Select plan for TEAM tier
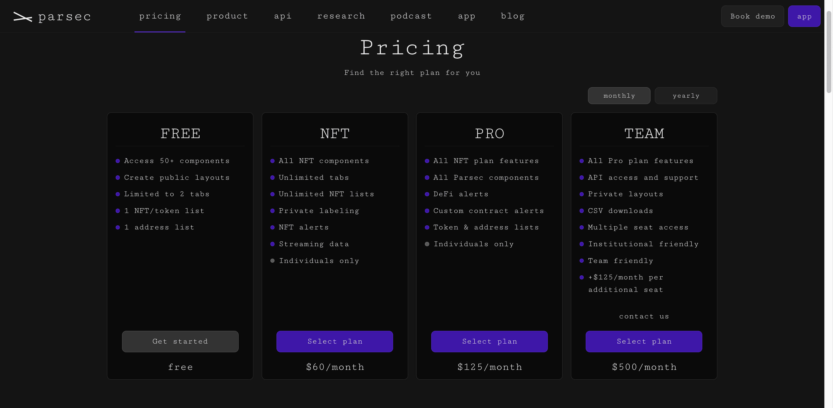 (644, 341)
